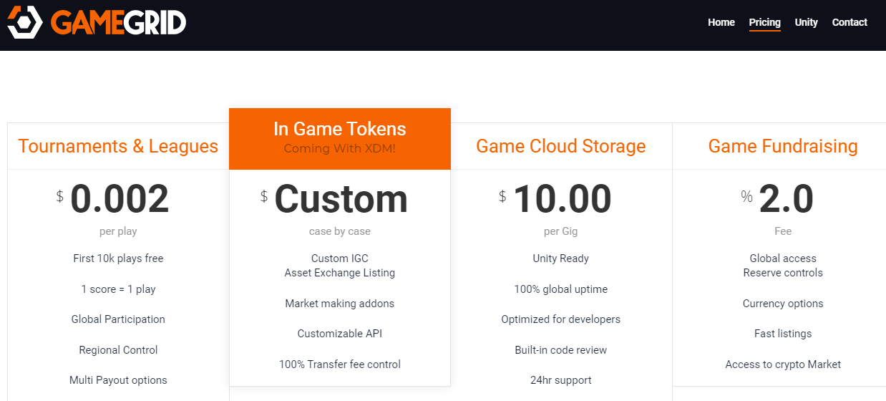Open the Contact navigation link
The height and width of the screenshot is (401, 886).
click(850, 22)
